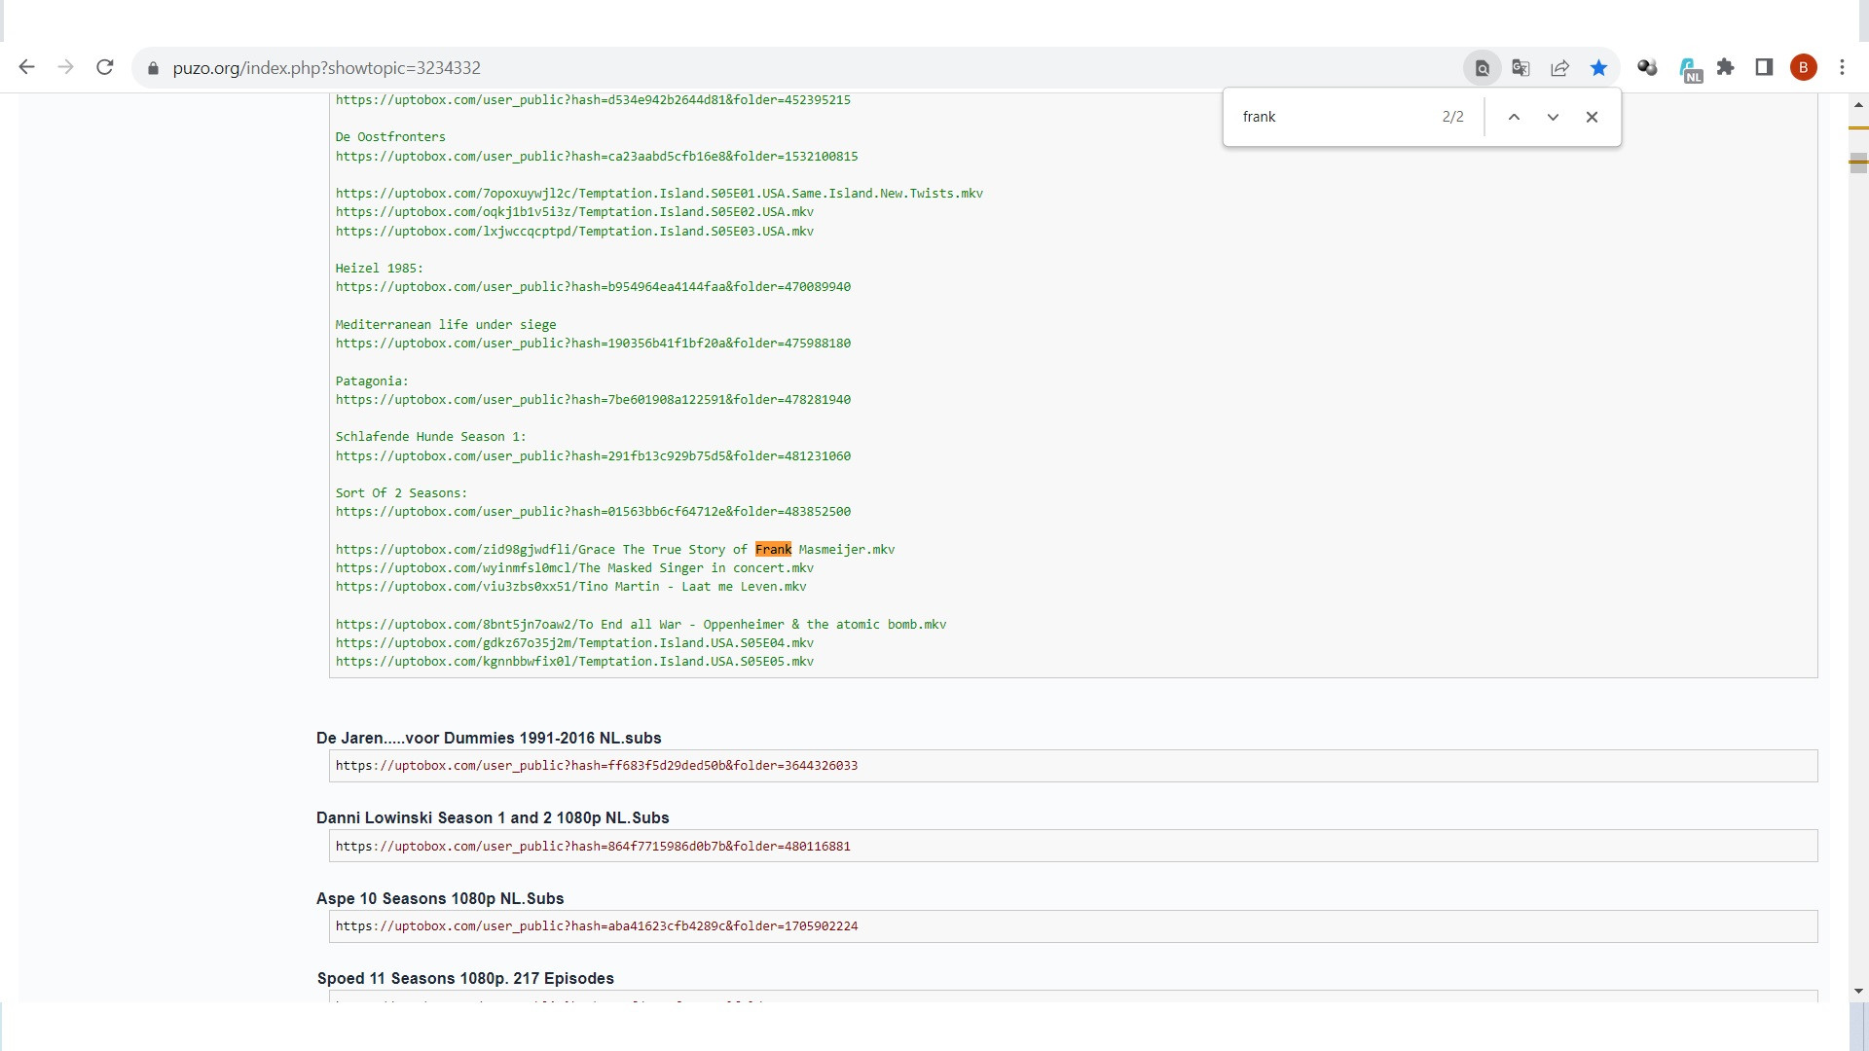Click the address bar URL

[x=326, y=67]
